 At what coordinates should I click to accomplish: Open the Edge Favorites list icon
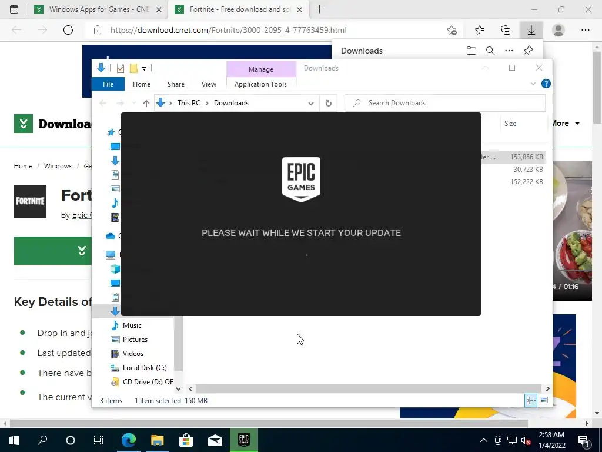(x=480, y=30)
